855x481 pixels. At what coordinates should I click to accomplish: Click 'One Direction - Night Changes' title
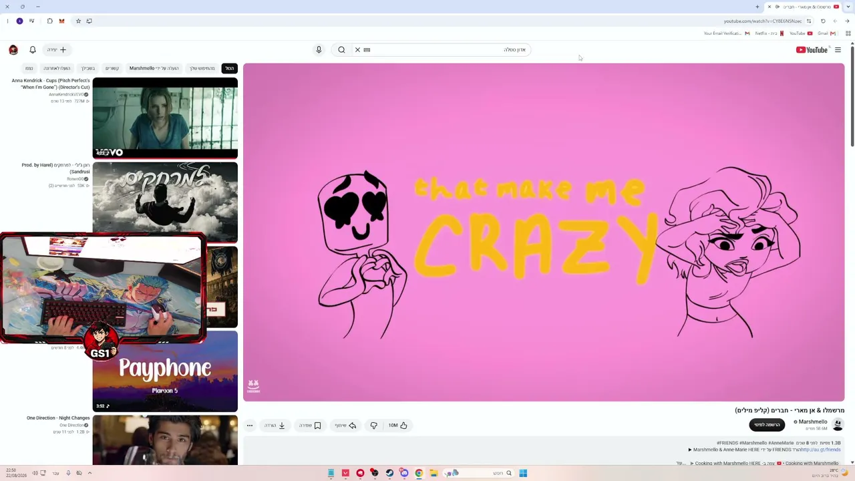58,418
